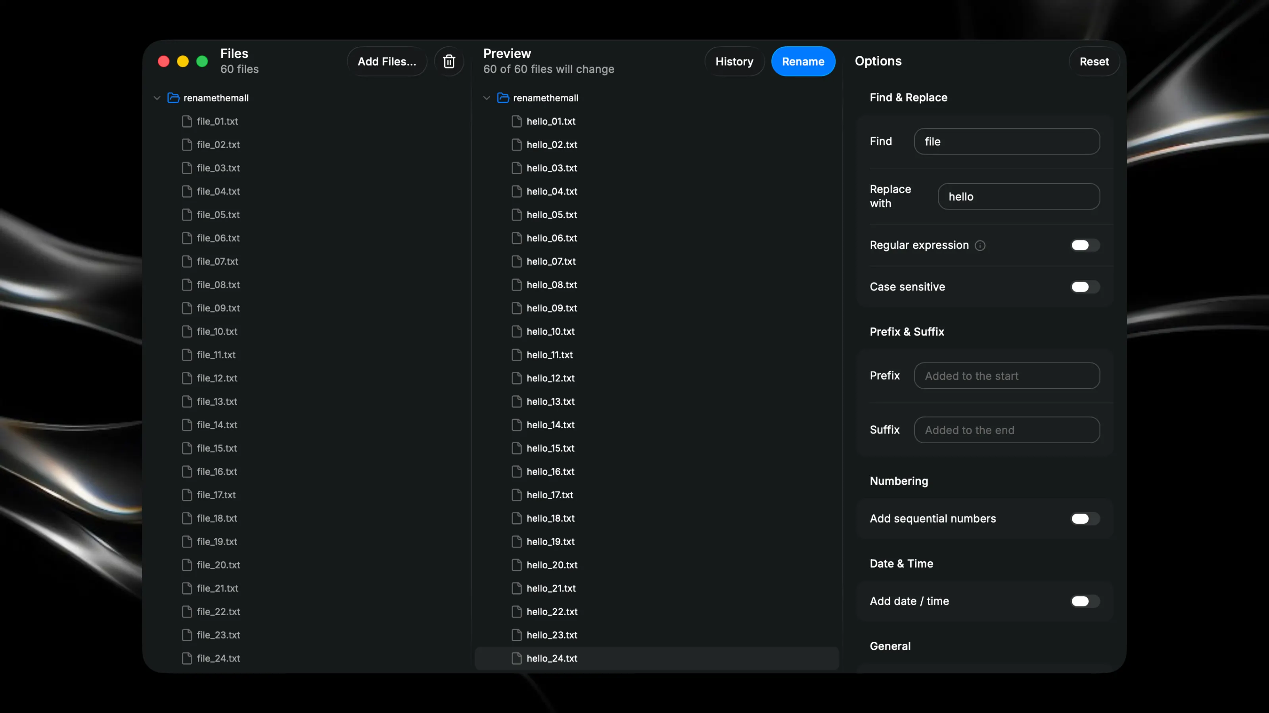Viewport: 1269px width, 713px height.
Task: Select hello_09.txt in Preview
Action: 657,308
